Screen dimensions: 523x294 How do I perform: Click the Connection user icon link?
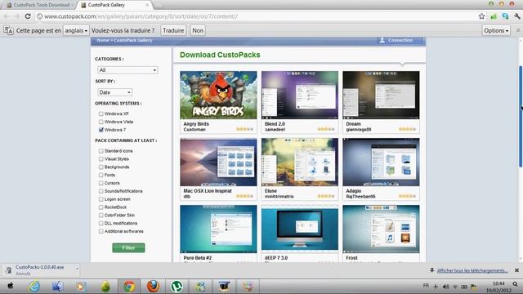[x=396, y=40]
